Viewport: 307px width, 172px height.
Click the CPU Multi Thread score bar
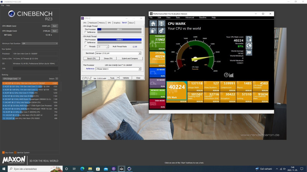pyautogui.click(x=119, y=40)
